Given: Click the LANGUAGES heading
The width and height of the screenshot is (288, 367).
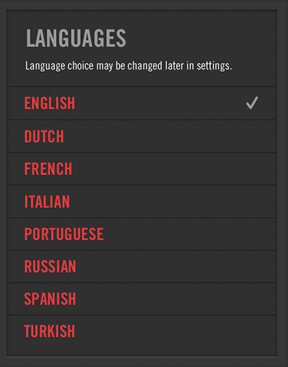Looking at the screenshot, I should point(76,38).
